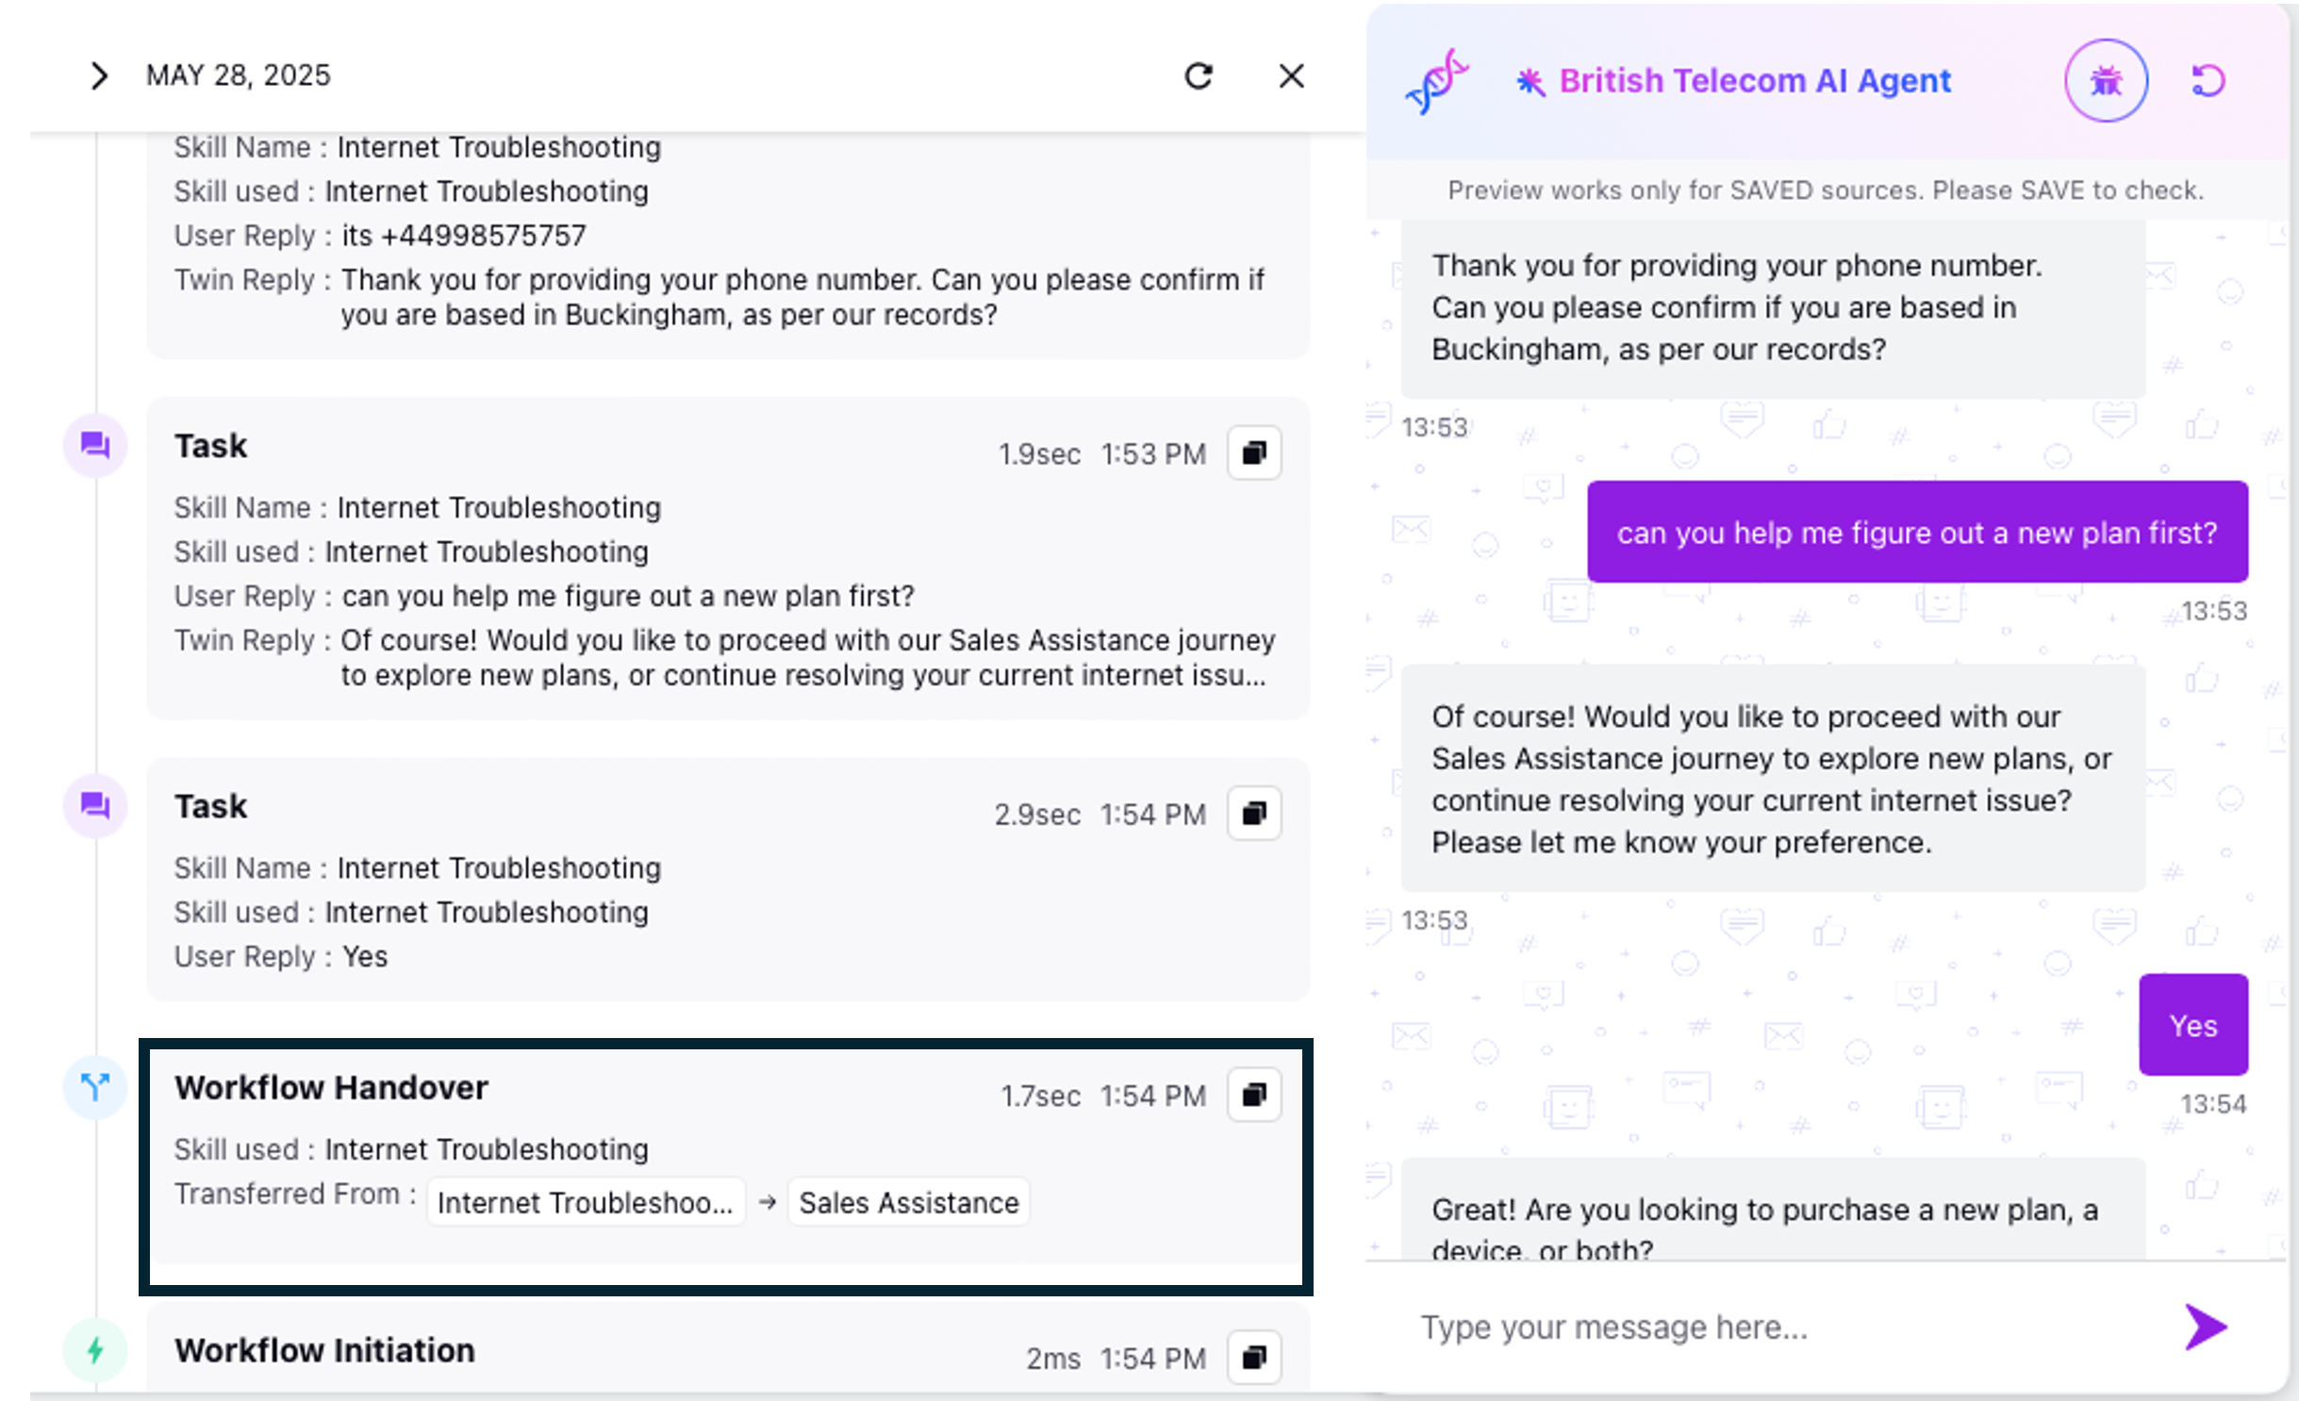This screenshot has height=1401, width=2299.
Task: Close the log panel with the X icon
Action: (x=1291, y=75)
